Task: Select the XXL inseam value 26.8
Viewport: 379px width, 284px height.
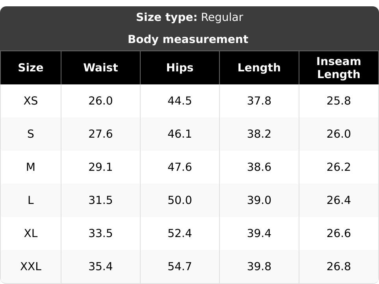Action: tap(339, 266)
